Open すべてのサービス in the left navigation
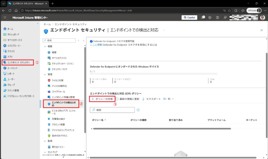 (x=13, y=40)
